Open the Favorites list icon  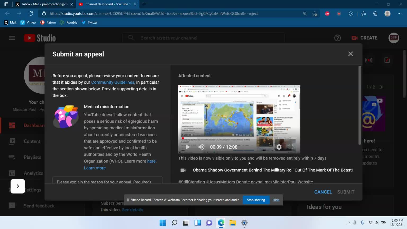364,14
